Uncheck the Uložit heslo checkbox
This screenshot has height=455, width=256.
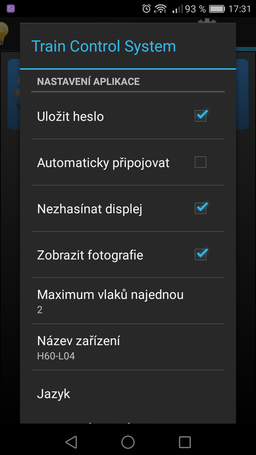click(201, 116)
